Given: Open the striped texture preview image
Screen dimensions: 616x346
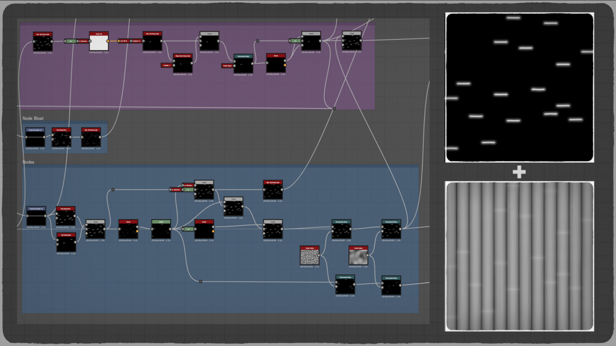Looking at the screenshot, I should [x=519, y=258].
